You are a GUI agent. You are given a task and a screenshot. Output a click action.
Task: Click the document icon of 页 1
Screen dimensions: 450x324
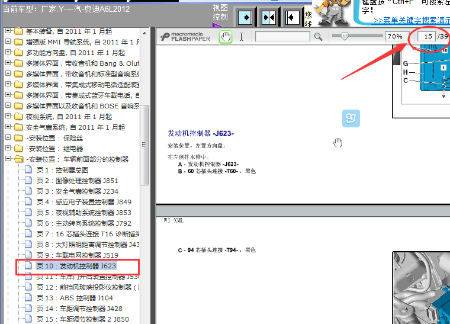coord(28,169)
